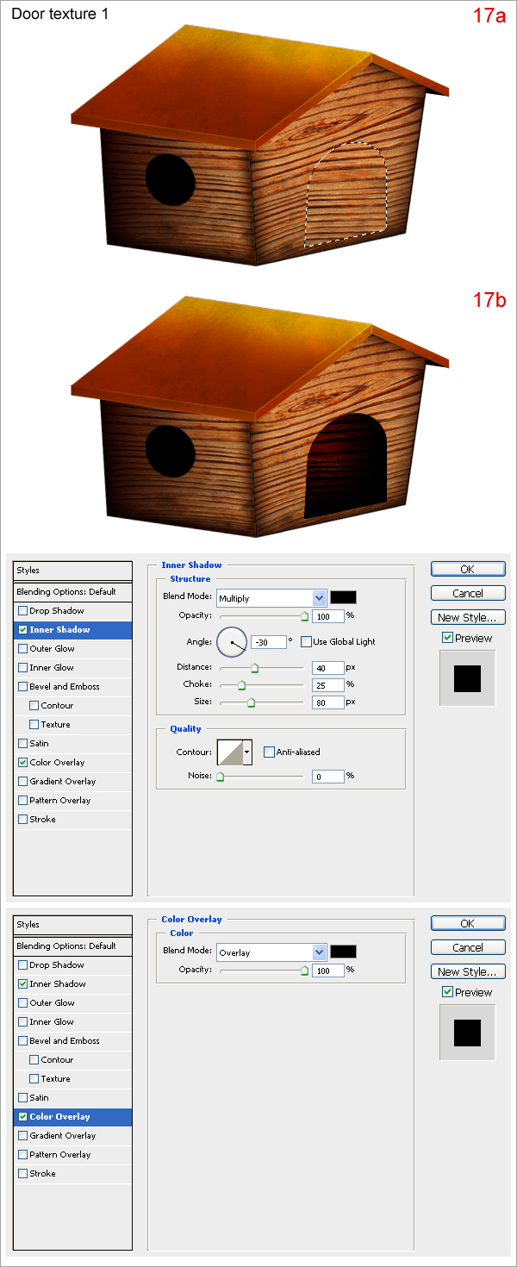Adjust the Inner Shadow Opacity slider handle

coord(304,616)
